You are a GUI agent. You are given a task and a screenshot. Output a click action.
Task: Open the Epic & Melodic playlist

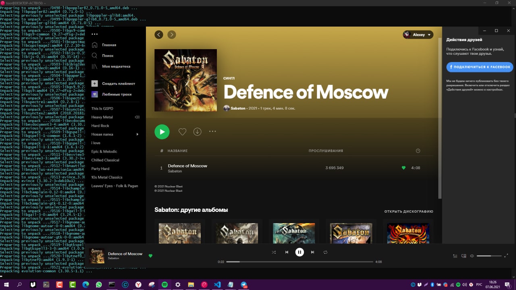[x=104, y=151]
